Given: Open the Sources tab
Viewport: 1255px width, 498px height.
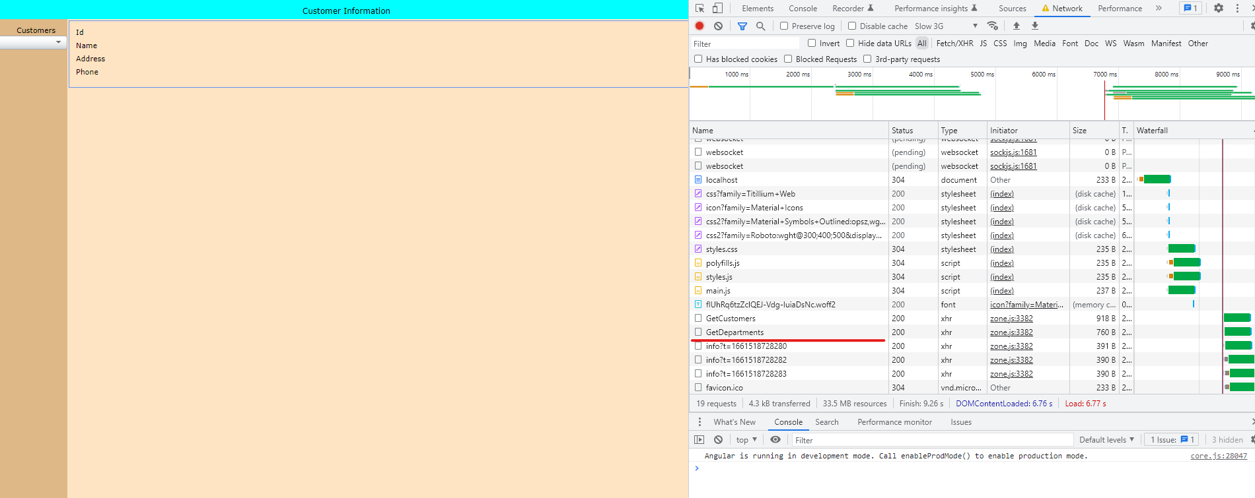Looking at the screenshot, I should coord(1012,9).
